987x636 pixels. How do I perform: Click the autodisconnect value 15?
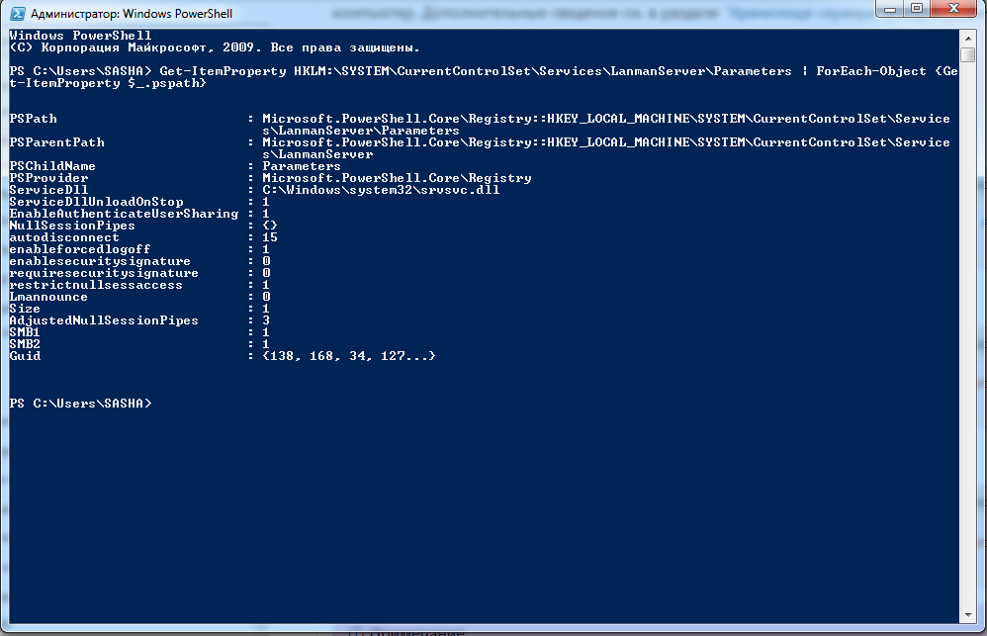(270, 237)
